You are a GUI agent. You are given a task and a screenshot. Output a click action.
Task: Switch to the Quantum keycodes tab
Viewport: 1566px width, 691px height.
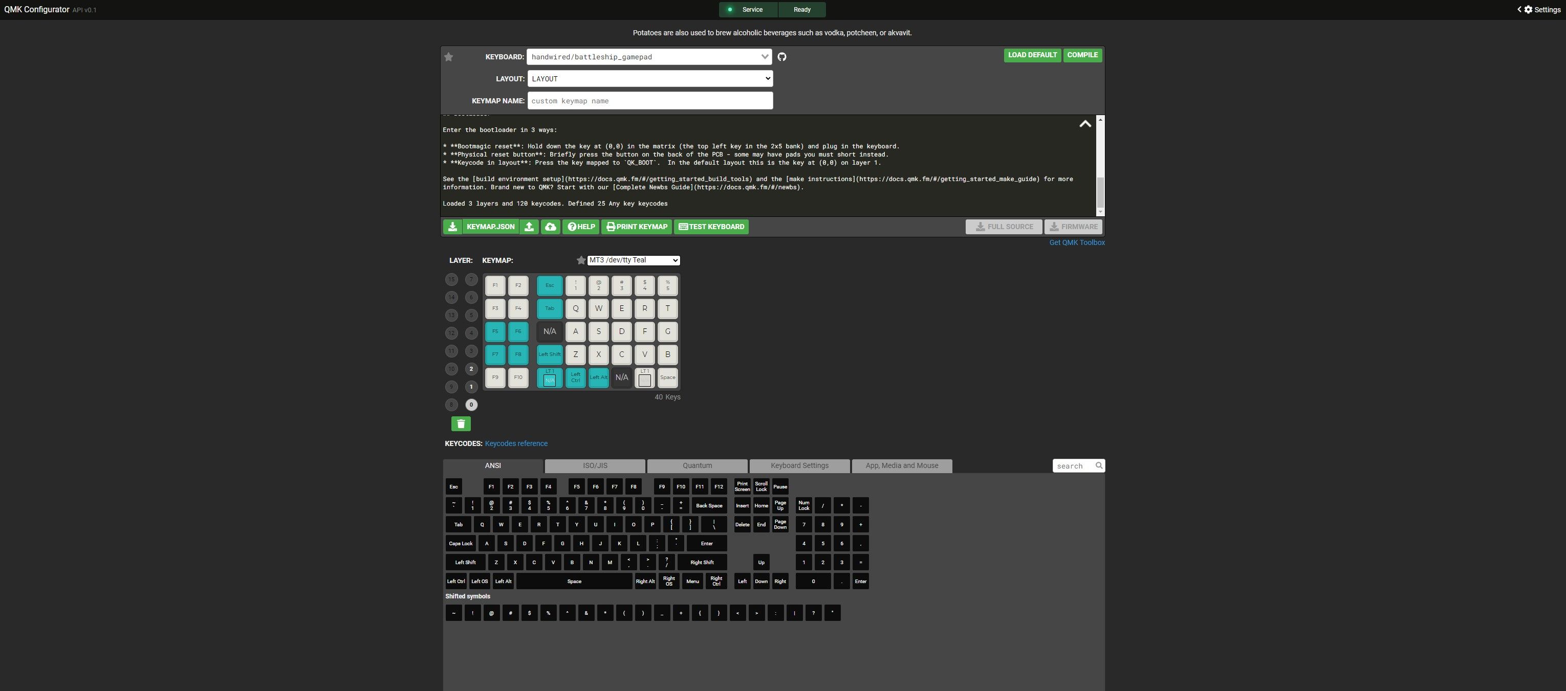click(697, 465)
